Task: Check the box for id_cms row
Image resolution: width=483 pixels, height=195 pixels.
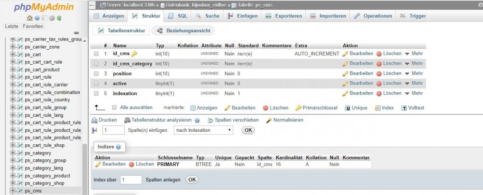Action: click(96, 54)
